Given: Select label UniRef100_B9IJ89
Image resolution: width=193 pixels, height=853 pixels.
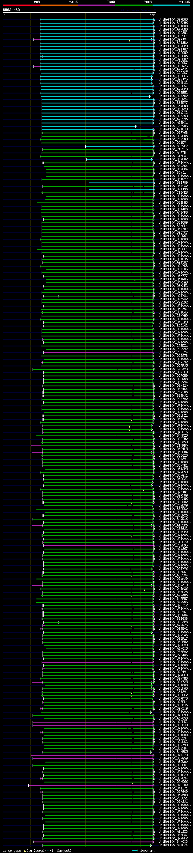Looking at the screenshot, I should pyautogui.click(x=173, y=182).
